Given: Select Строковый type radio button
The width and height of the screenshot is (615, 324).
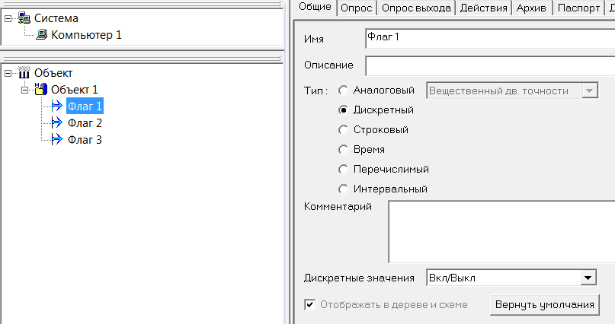Looking at the screenshot, I should [343, 129].
